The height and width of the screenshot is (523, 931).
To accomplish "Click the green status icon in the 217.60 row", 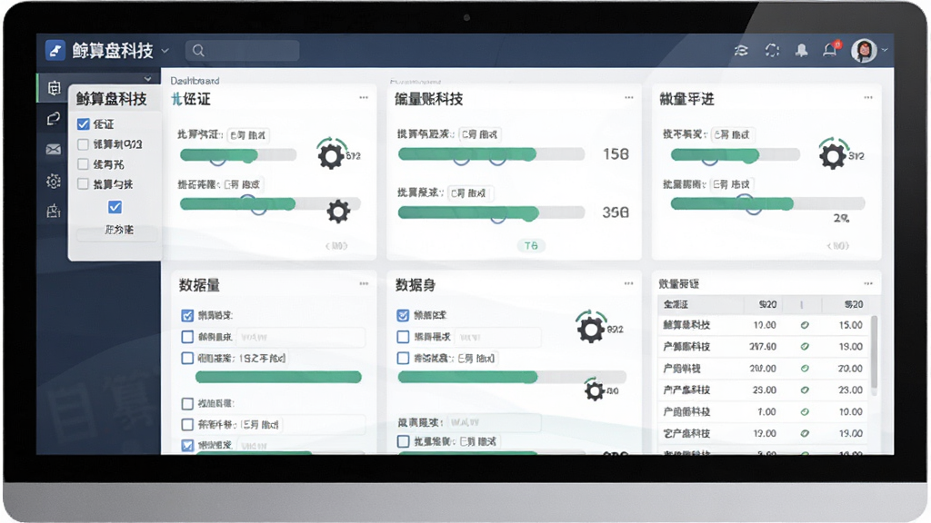I will [x=805, y=346].
